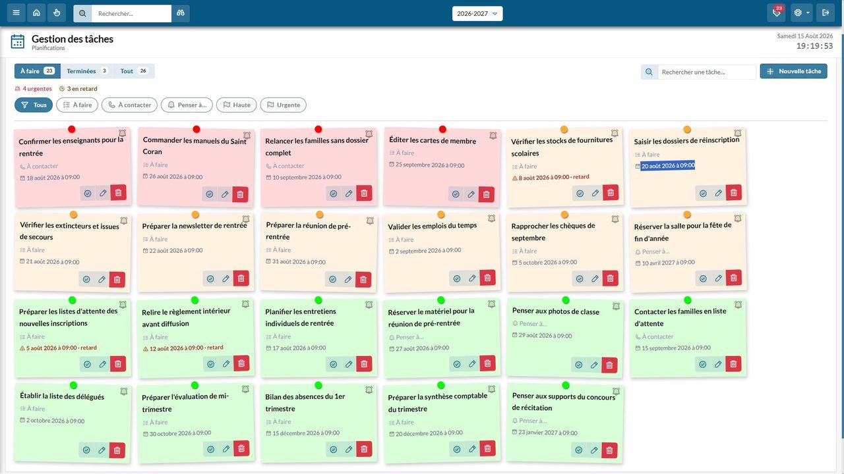Focus the 'Rechercher une tâche...' field
This screenshot has width=844, height=474.
[x=707, y=72]
